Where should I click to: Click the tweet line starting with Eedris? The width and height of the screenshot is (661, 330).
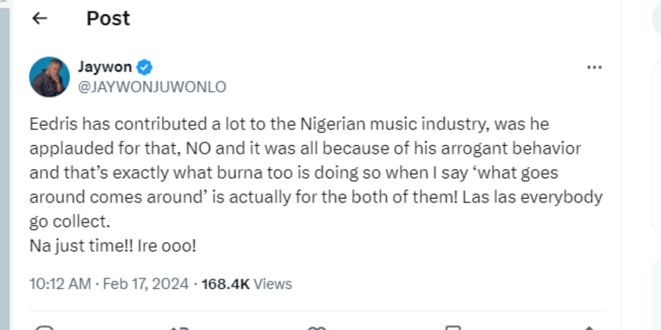tap(289, 124)
